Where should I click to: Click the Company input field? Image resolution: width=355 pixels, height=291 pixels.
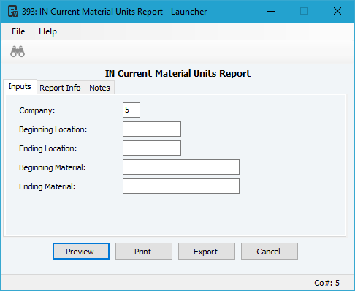131,110
